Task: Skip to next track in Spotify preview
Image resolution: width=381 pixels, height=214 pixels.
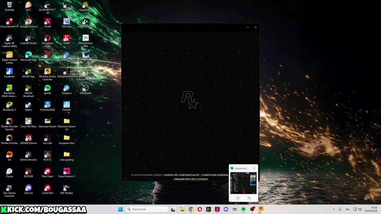Action: (249, 198)
